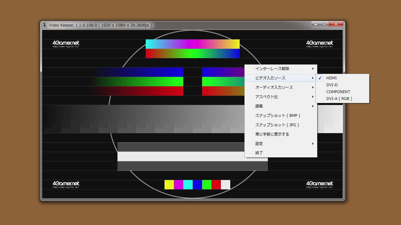Click the top-left 4Gamer.net logo

tap(66, 44)
